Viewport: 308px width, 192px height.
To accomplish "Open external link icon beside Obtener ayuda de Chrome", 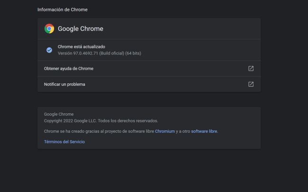I will coord(251,69).
